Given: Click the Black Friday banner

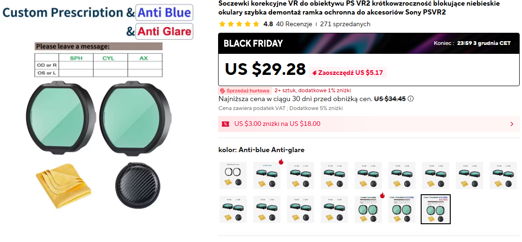Looking at the screenshot, I should click(x=369, y=43).
